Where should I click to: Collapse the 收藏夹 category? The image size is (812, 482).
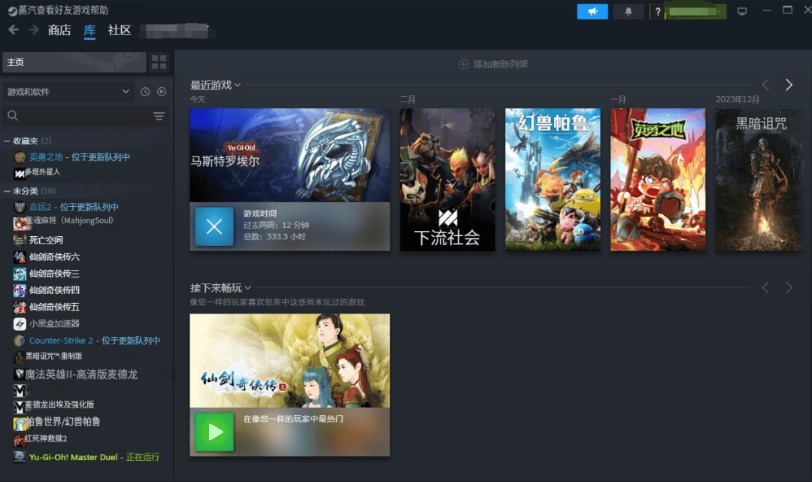click(x=7, y=141)
